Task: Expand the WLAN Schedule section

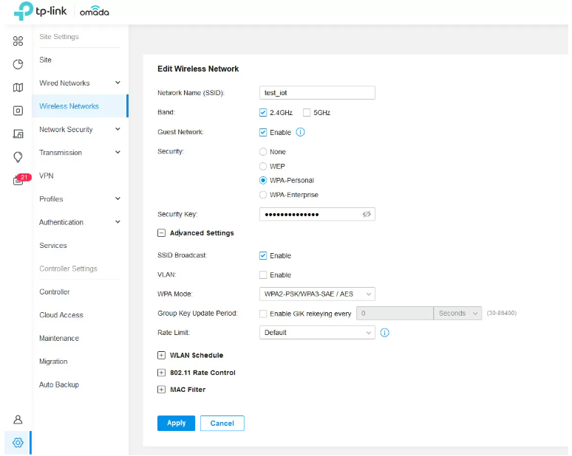Action: pyautogui.click(x=161, y=356)
